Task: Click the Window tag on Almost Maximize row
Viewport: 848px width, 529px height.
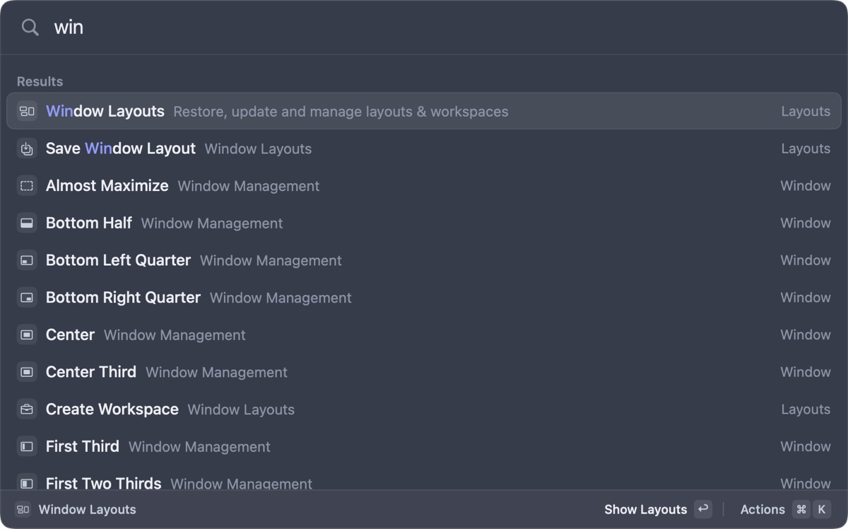Action: pos(806,186)
